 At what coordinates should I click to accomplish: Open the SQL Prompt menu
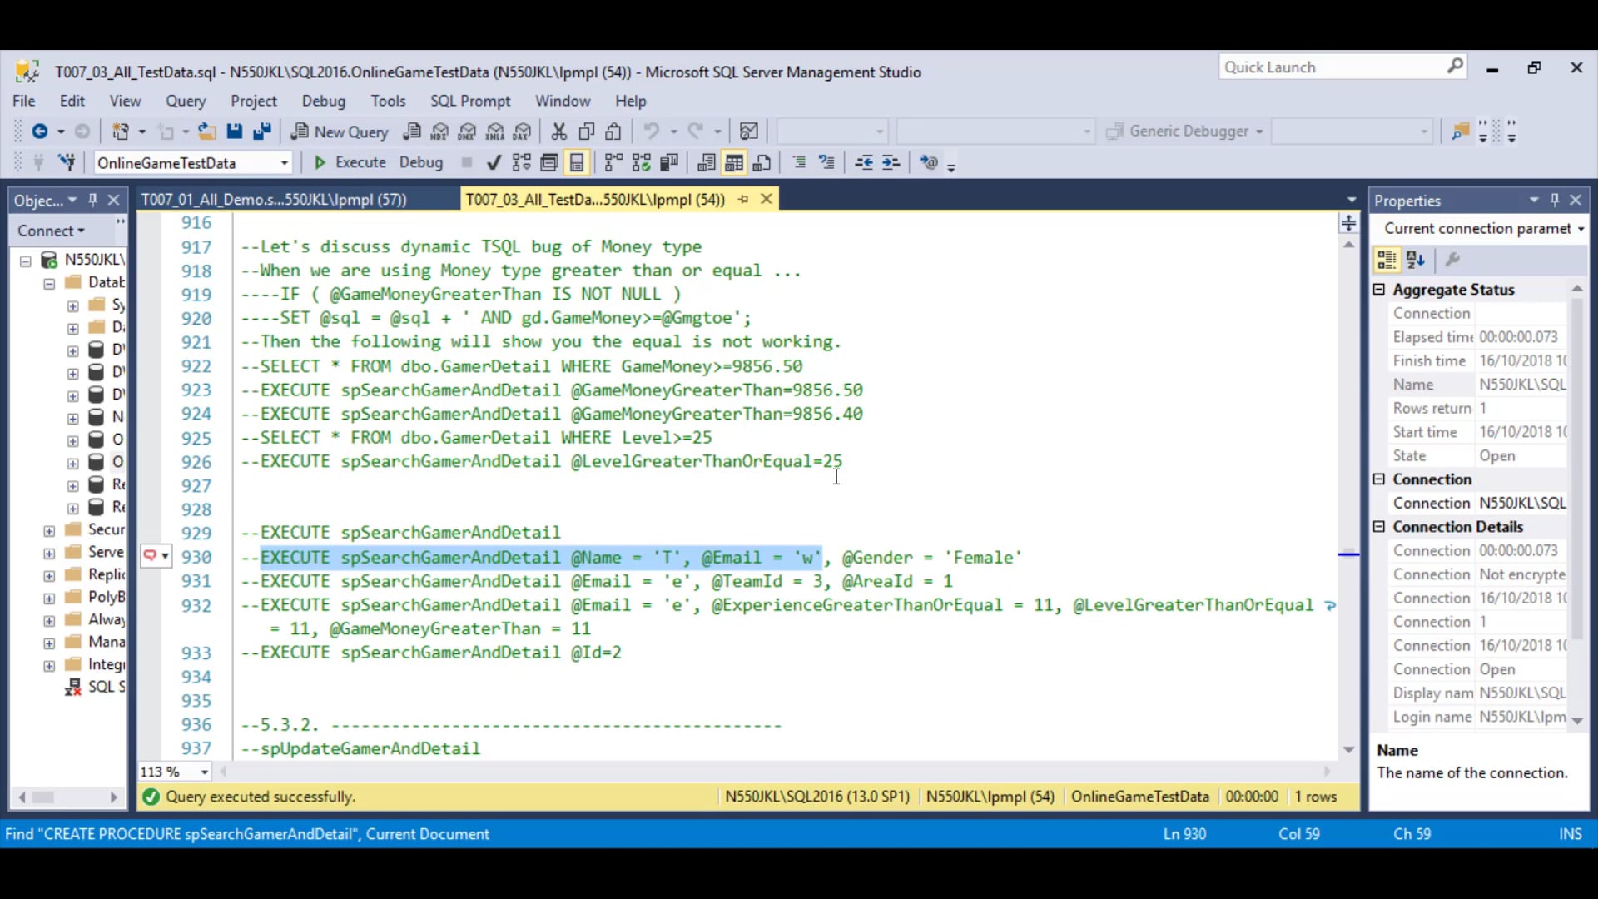click(x=469, y=101)
